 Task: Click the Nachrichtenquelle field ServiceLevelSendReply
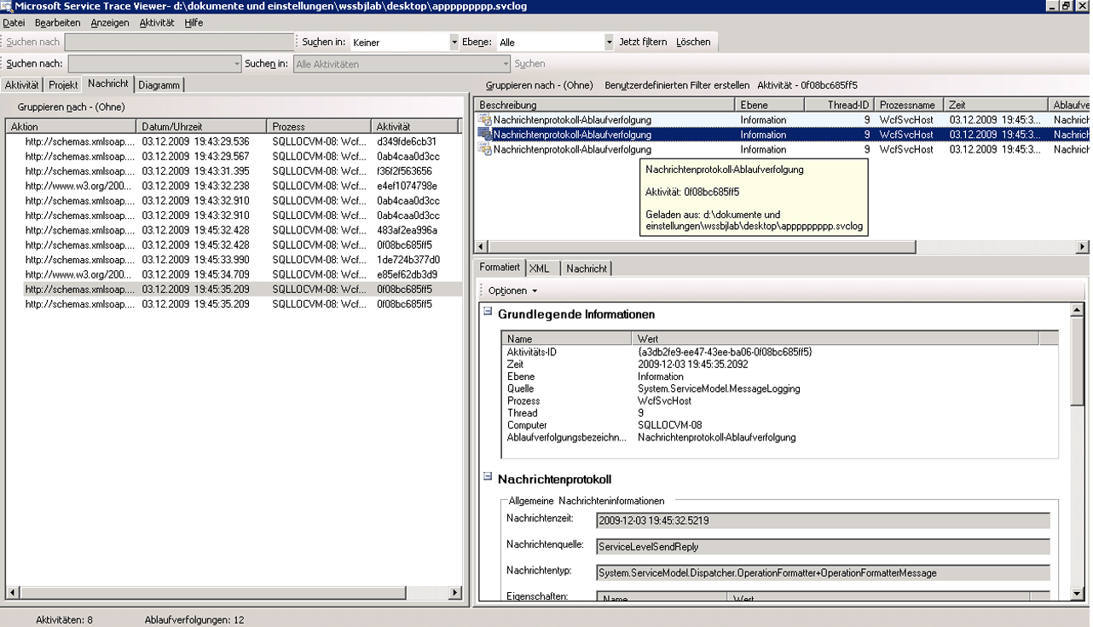823,546
